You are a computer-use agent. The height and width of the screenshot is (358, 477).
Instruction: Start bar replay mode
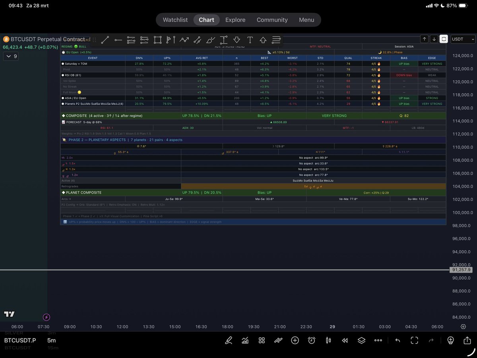coord(345,340)
